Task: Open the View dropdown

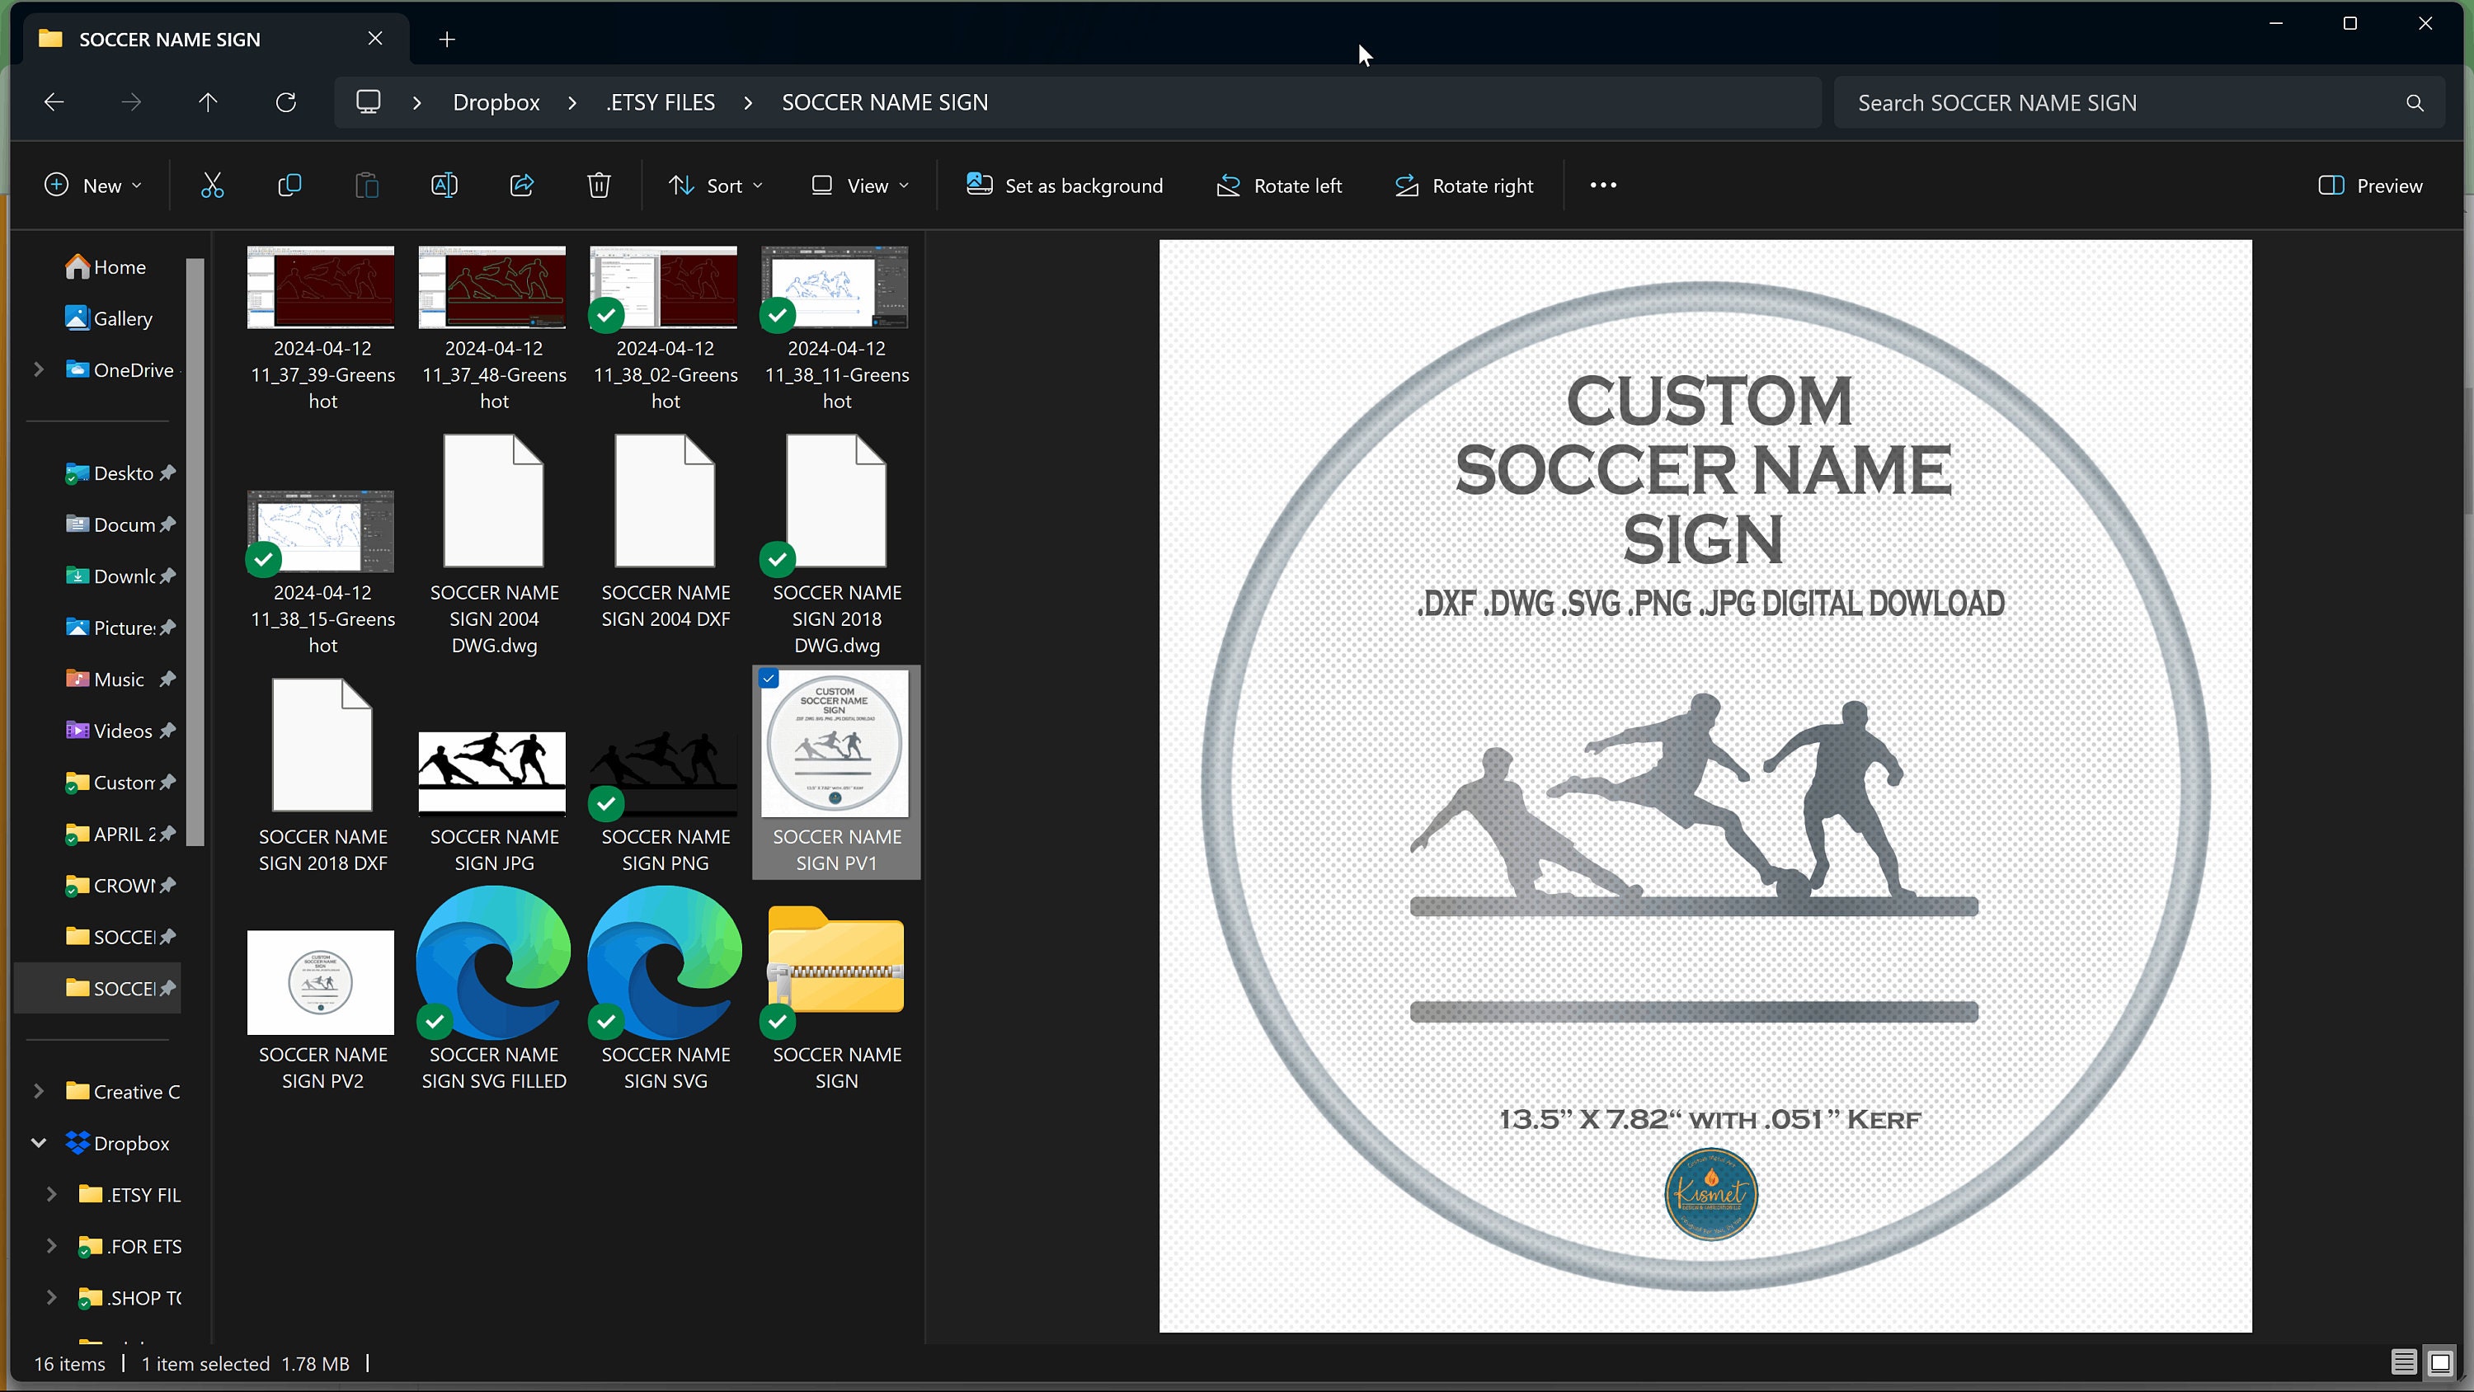Action: (x=858, y=185)
